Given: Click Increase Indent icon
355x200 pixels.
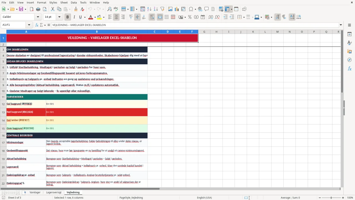Looking at the screenshot, I should 225,17.
